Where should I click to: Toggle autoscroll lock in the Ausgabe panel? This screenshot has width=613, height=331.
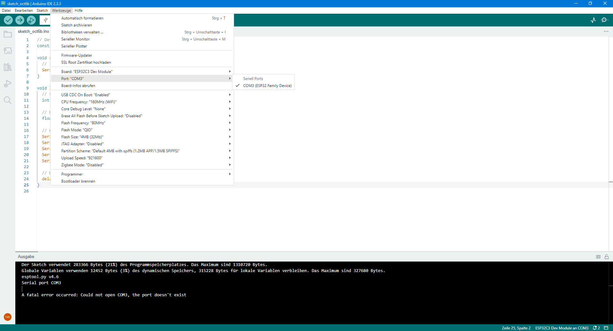point(607,257)
